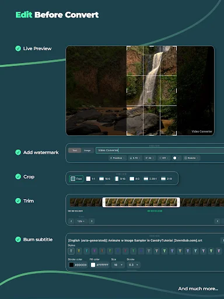
Task: Switch to the Text watermark tab
Action: coord(75,150)
